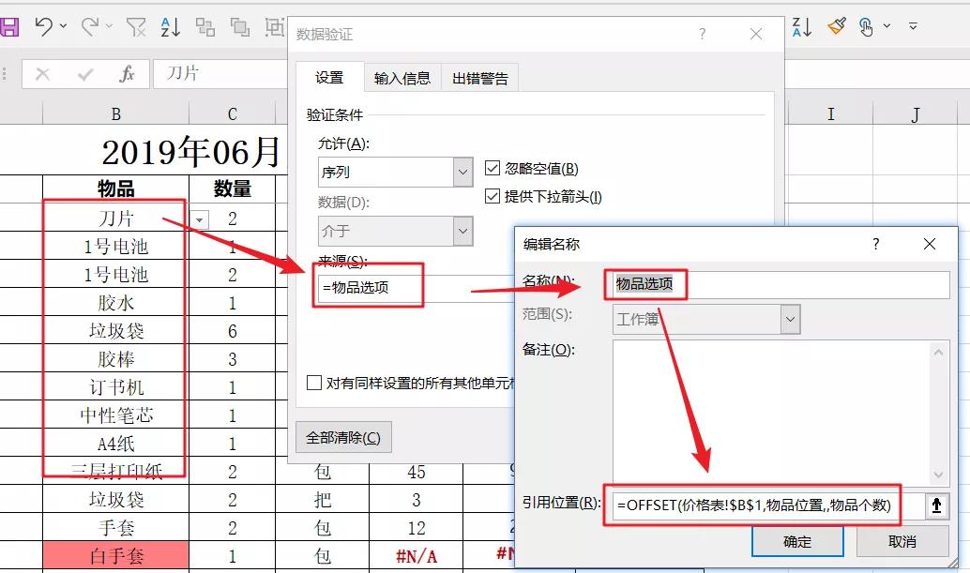This screenshot has width=970, height=573.
Task: Click the Sort A-Z ascending icon
Action: pos(169,26)
